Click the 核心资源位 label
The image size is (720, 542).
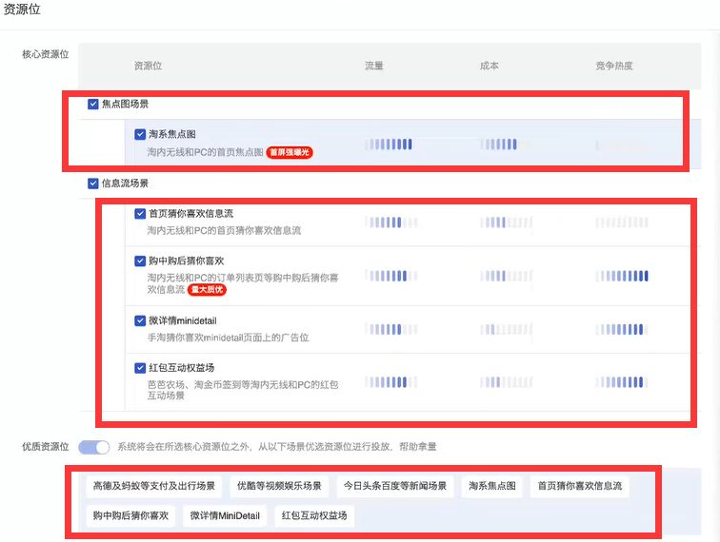(46, 54)
